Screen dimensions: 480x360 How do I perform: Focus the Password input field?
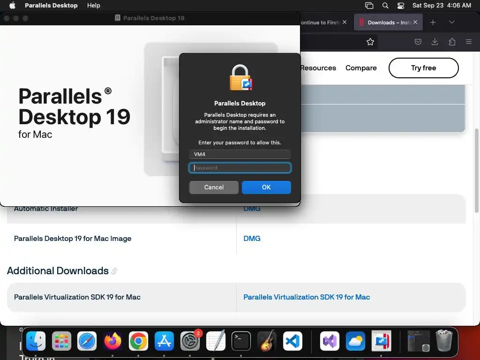[240, 168]
